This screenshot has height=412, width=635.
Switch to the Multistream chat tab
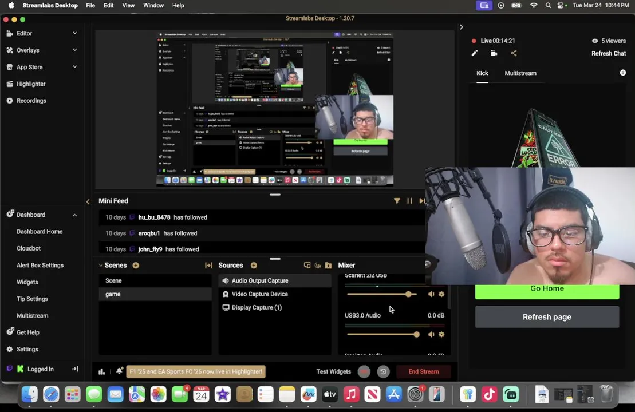tap(520, 73)
